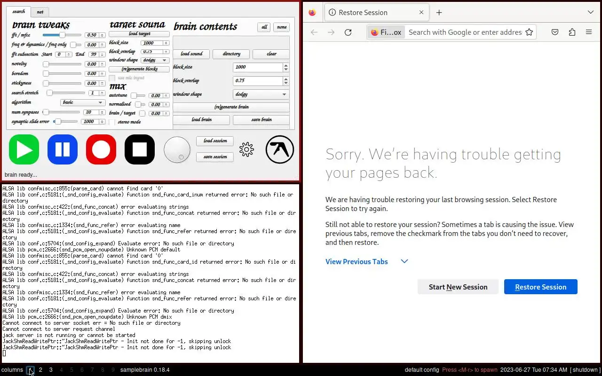Adjust target sound block size spinbox

pyautogui.click(x=155, y=43)
